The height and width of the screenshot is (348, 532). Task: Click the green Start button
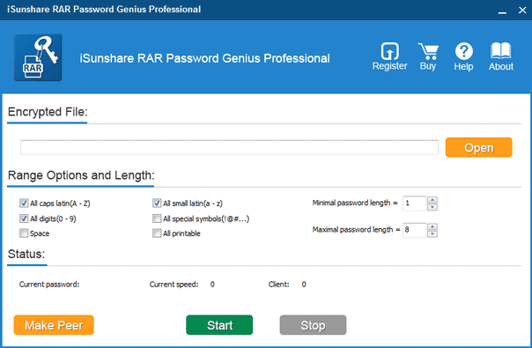(219, 325)
